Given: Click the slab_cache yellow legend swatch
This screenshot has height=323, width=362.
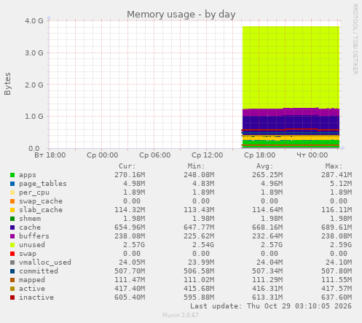Looking at the screenshot, I should tap(12, 210).
